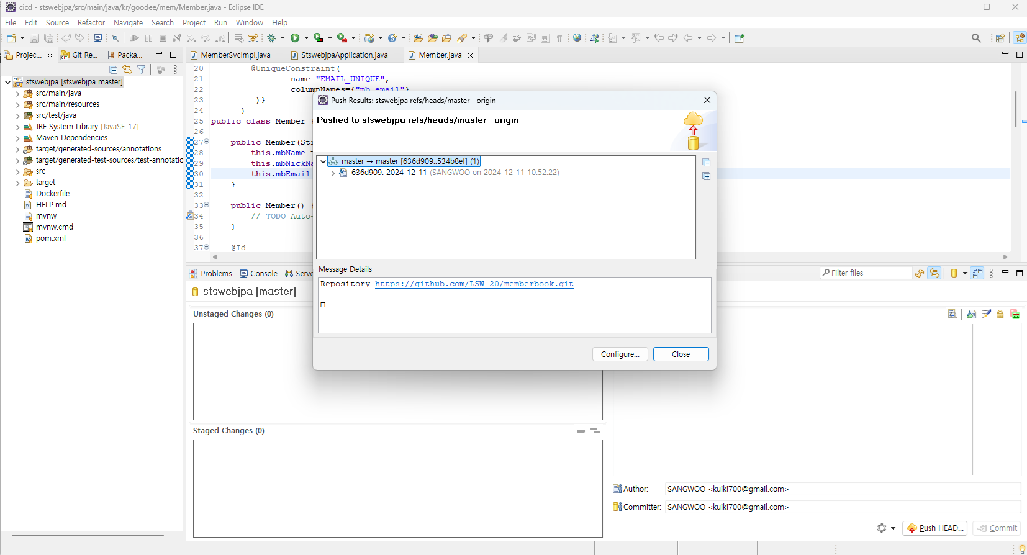Image resolution: width=1027 pixels, height=555 pixels.
Task: Switch to the Java EE perspective icon
Action: [1020, 38]
